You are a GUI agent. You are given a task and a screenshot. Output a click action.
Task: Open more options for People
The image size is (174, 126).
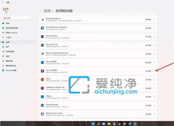tap(154, 97)
